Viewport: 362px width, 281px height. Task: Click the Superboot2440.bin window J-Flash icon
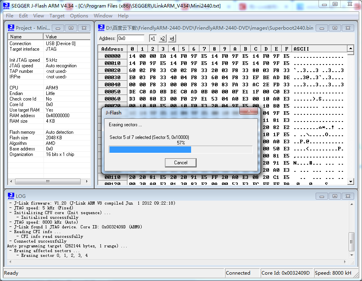[x=101, y=28]
